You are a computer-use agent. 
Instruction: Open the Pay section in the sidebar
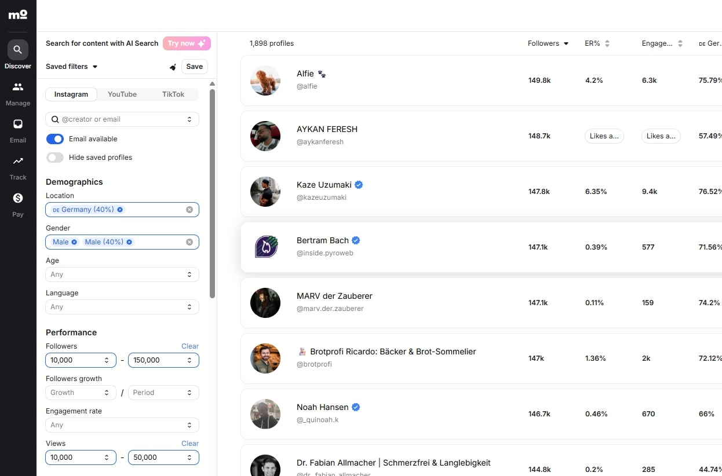[x=17, y=203]
